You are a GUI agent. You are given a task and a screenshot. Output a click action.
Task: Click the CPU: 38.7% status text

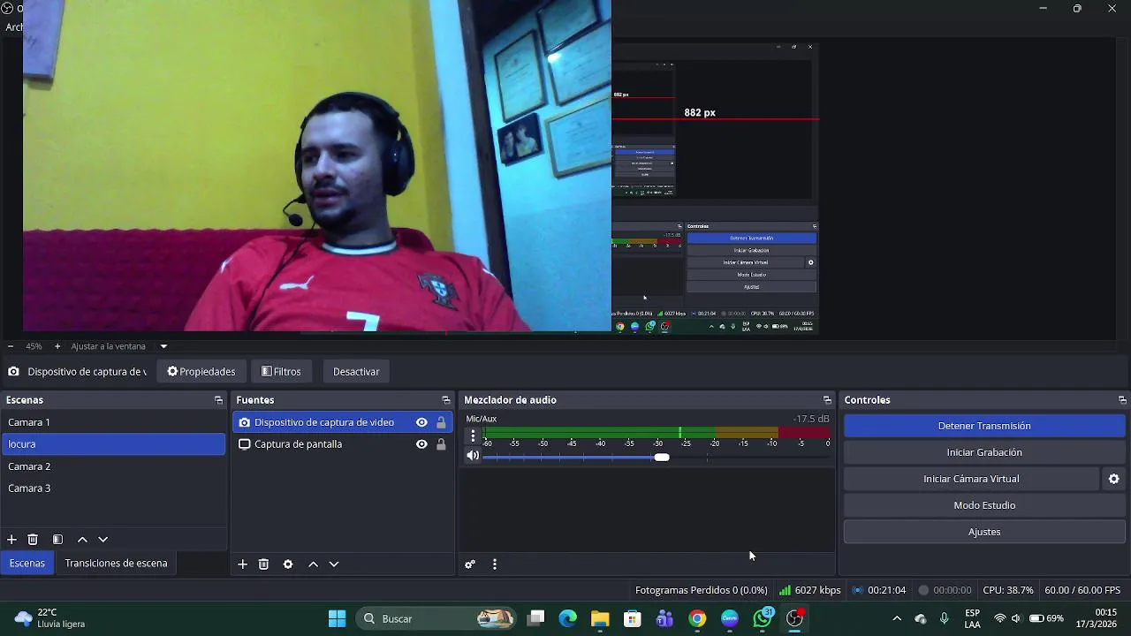click(1008, 590)
